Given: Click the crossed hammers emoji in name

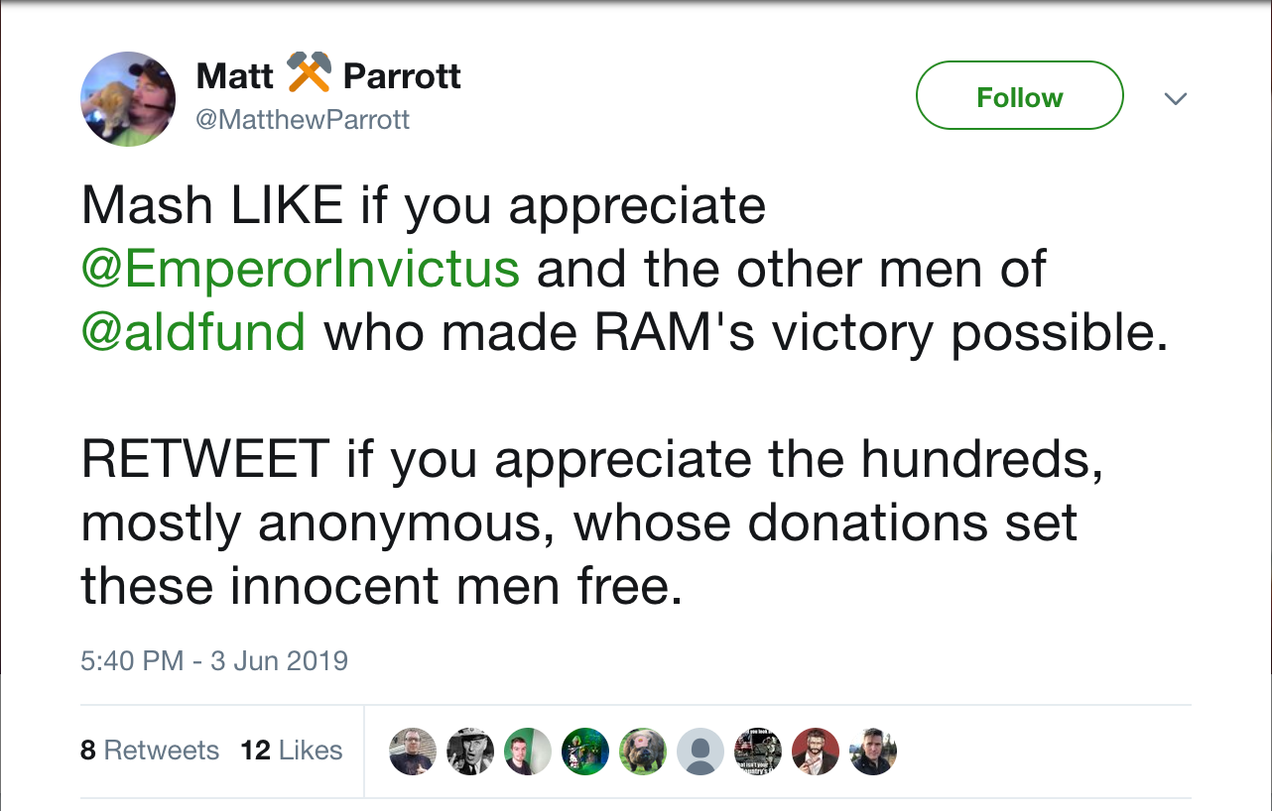Looking at the screenshot, I should 308,73.
